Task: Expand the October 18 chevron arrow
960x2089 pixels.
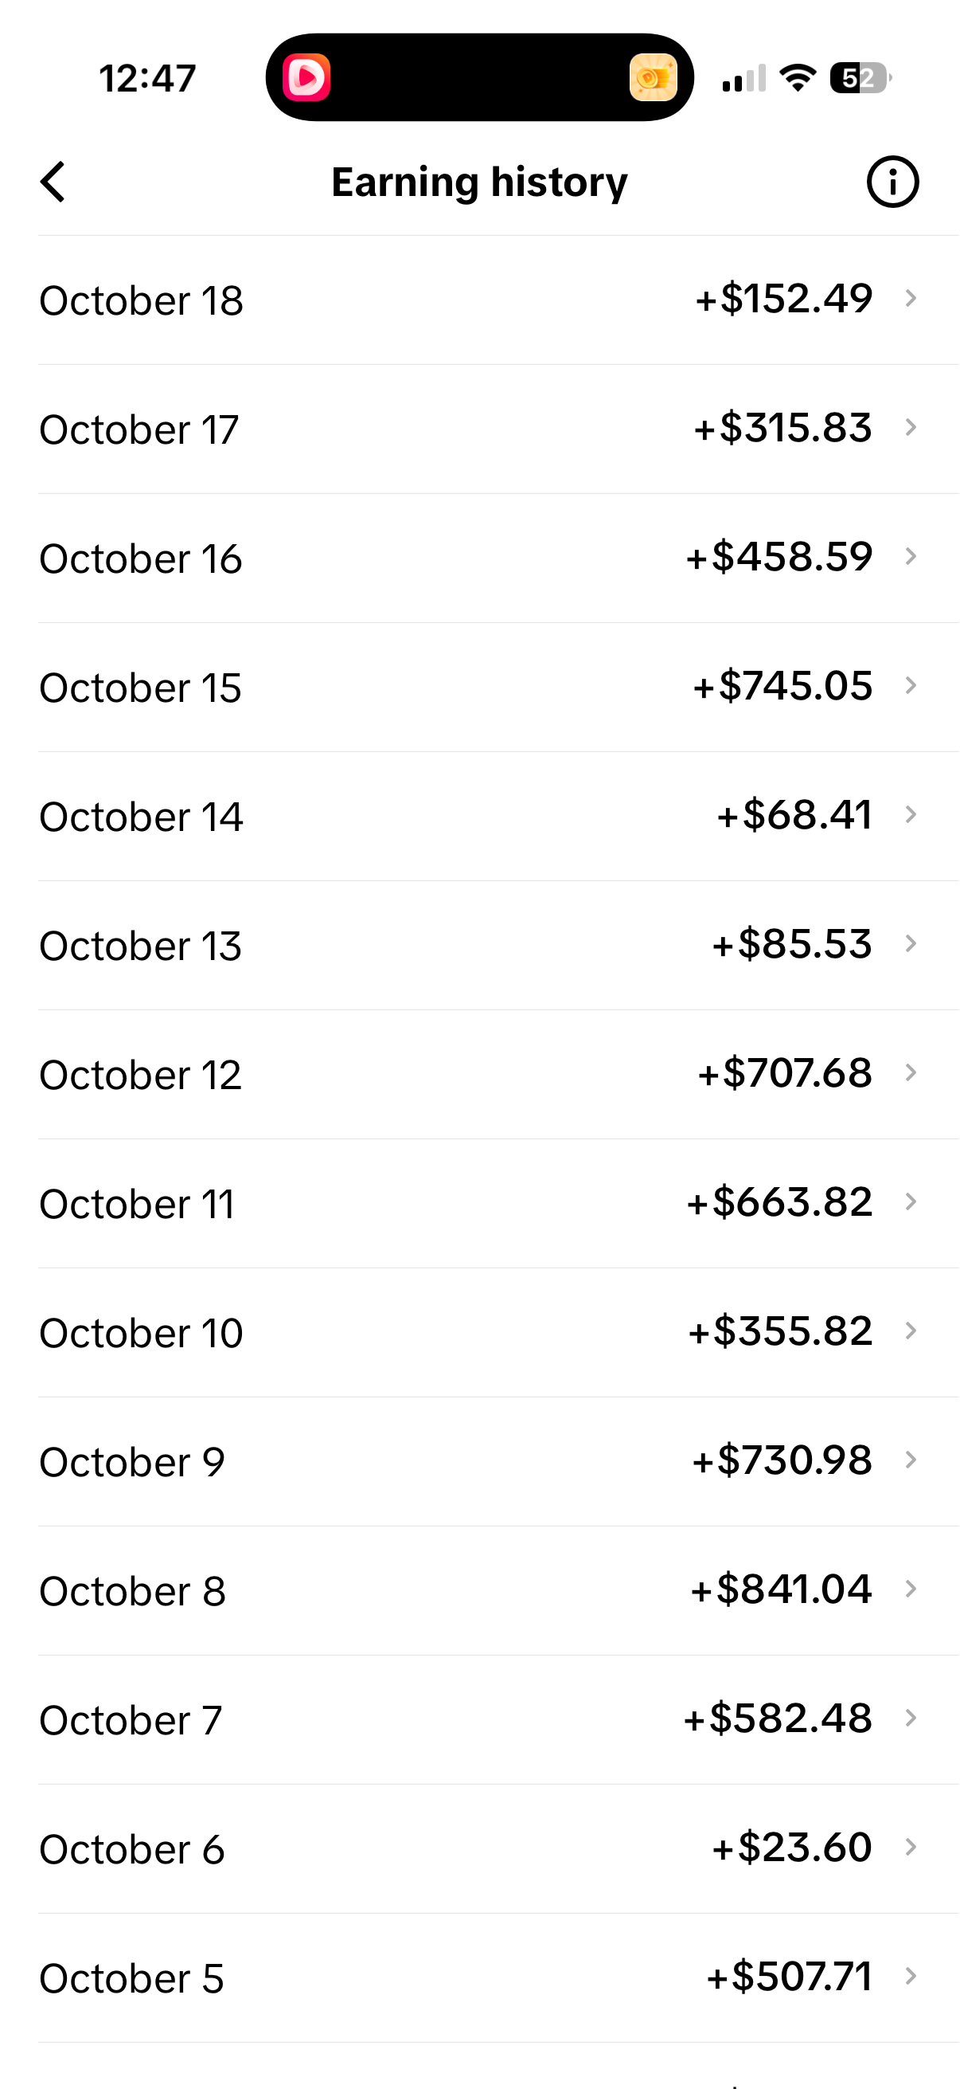Action: [x=911, y=299]
